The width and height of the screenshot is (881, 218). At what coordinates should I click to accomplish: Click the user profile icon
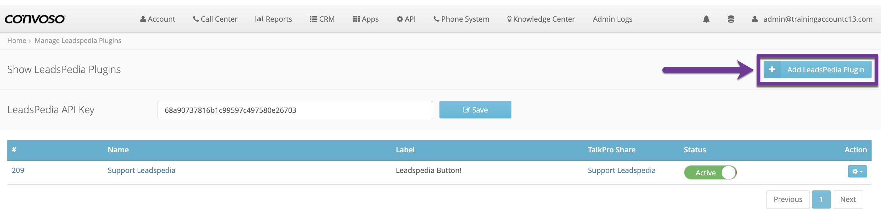pos(755,19)
